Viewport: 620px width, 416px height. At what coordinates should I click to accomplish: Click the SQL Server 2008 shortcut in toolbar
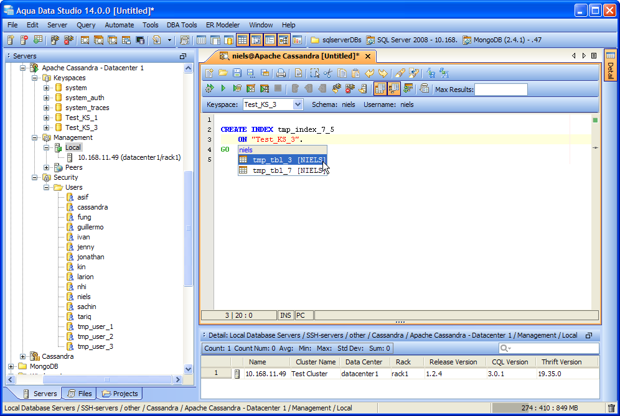[411, 40]
